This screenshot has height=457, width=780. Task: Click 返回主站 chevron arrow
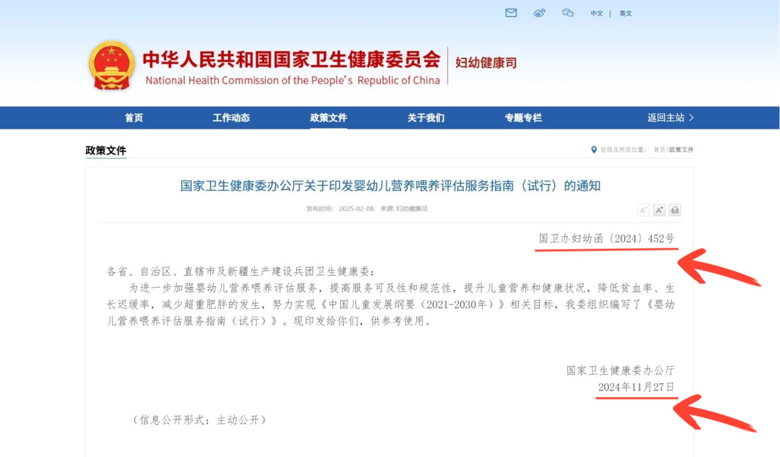tap(692, 118)
